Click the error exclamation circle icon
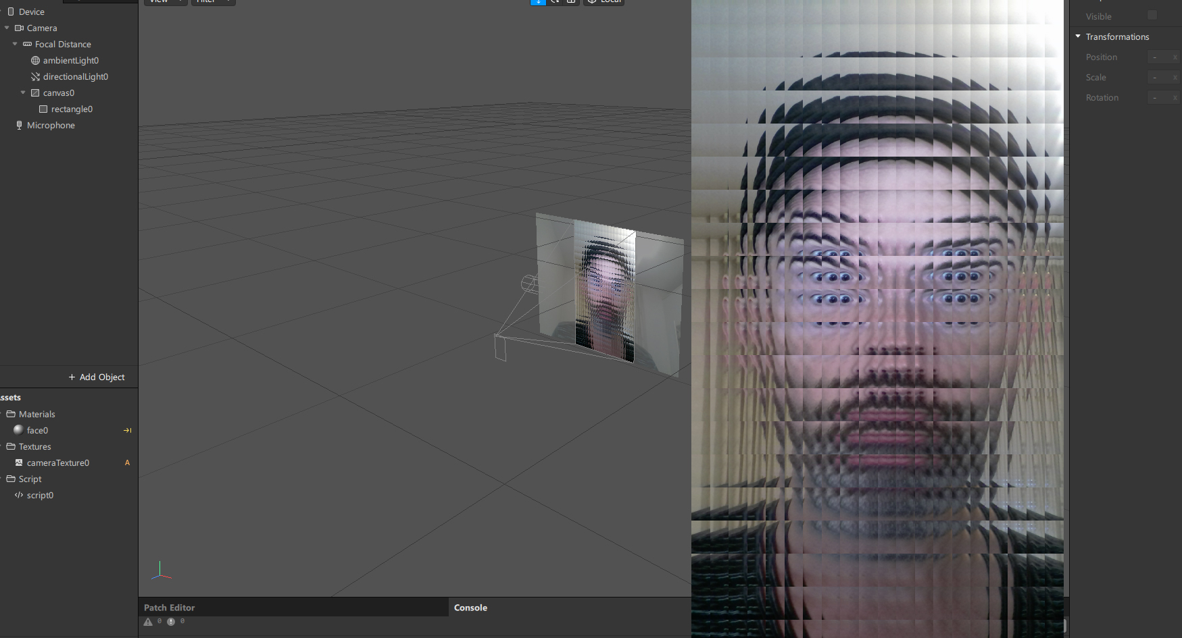 tap(171, 622)
